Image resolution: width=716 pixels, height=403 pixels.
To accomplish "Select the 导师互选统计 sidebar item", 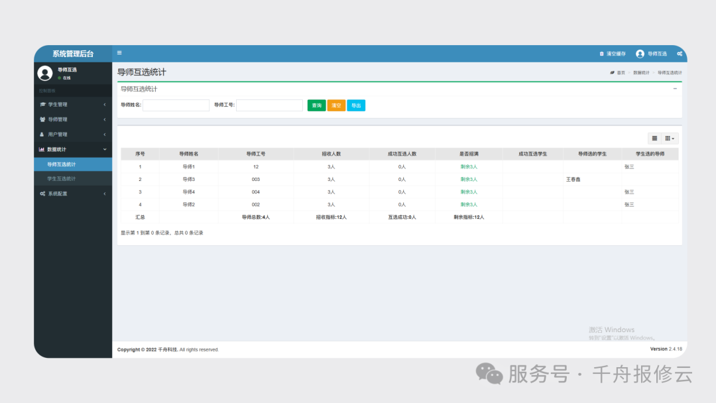I will tap(61, 164).
